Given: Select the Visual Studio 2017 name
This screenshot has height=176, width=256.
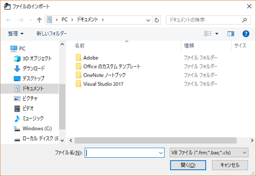Looking at the screenshot, I should point(103,84).
